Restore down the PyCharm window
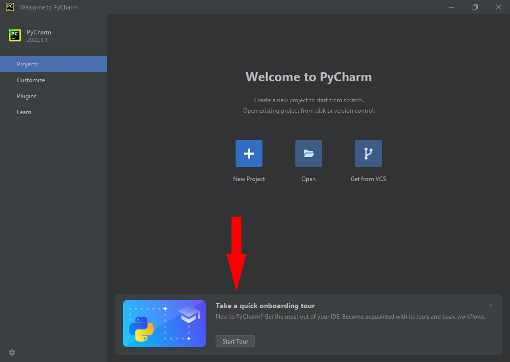The width and height of the screenshot is (510, 362). (475, 7)
